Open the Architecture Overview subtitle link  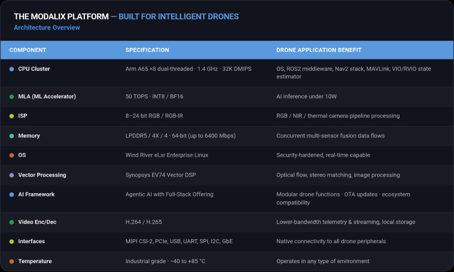pos(47,27)
